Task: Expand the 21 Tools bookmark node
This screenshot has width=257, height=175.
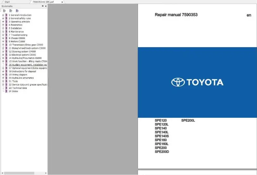Action: 3,81
